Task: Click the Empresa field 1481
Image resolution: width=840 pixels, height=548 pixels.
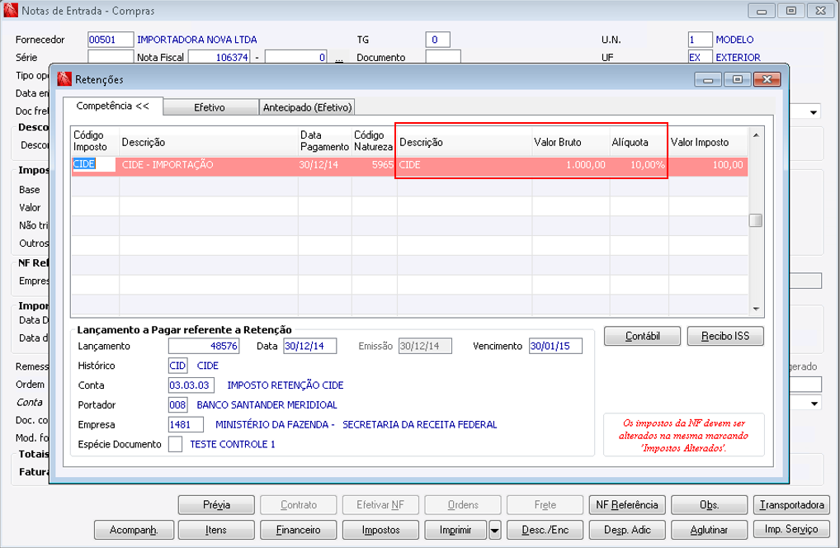Action: point(186,424)
